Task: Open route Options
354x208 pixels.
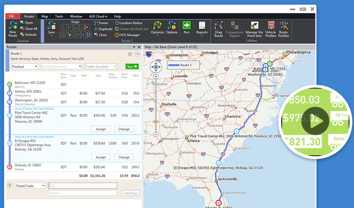Action: coord(172,28)
